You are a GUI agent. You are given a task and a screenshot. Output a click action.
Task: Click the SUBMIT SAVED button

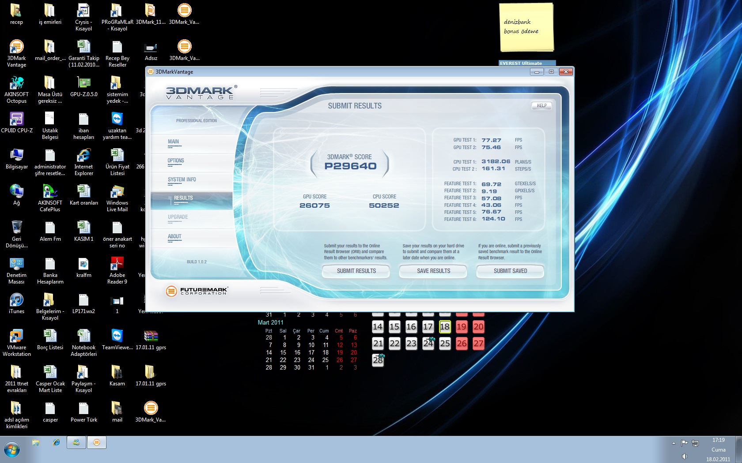point(510,271)
